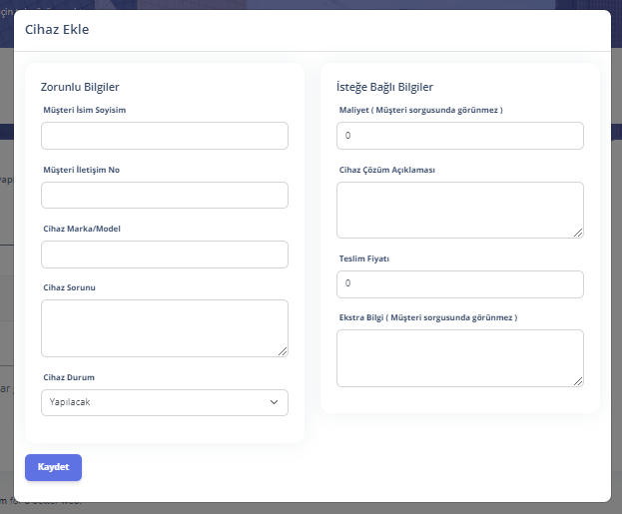Image resolution: width=622 pixels, height=514 pixels.
Task: Focus the Cihaz Sorunu text area
Action: [165, 328]
